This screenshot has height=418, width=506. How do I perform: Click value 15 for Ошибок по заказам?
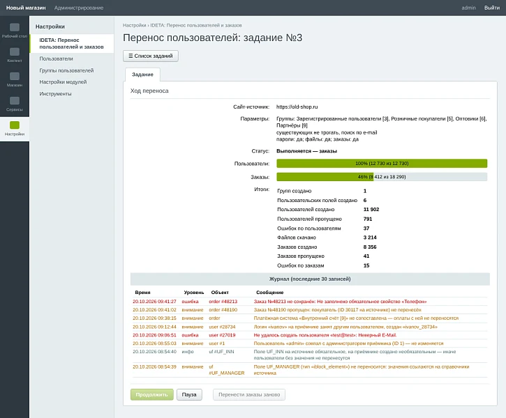click(366, 265)
